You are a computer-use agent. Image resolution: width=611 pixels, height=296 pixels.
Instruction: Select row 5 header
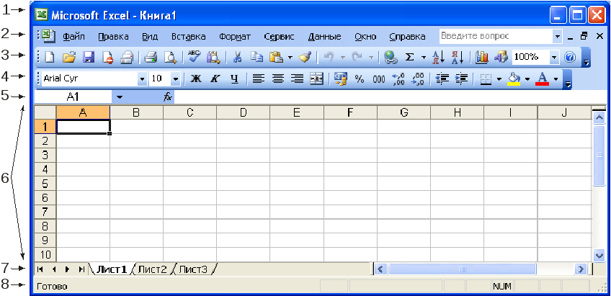[45, 183]
